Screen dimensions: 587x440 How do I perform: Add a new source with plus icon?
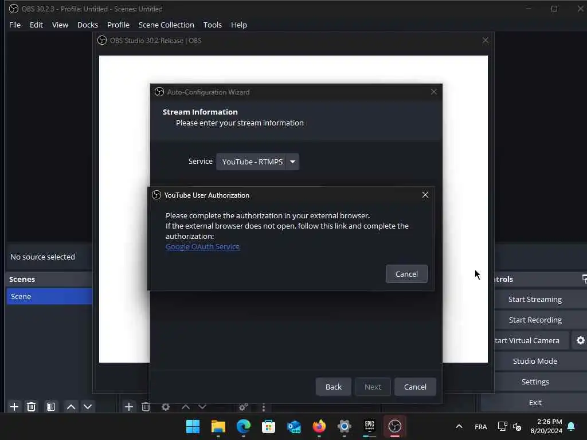129,407
